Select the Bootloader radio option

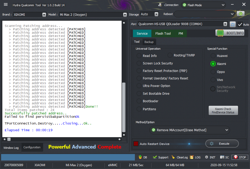139,101
